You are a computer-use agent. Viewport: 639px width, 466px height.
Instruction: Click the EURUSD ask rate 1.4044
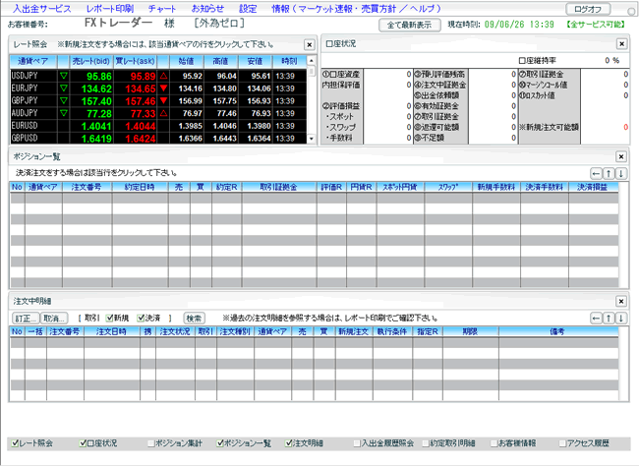click(x=140, y=127)
